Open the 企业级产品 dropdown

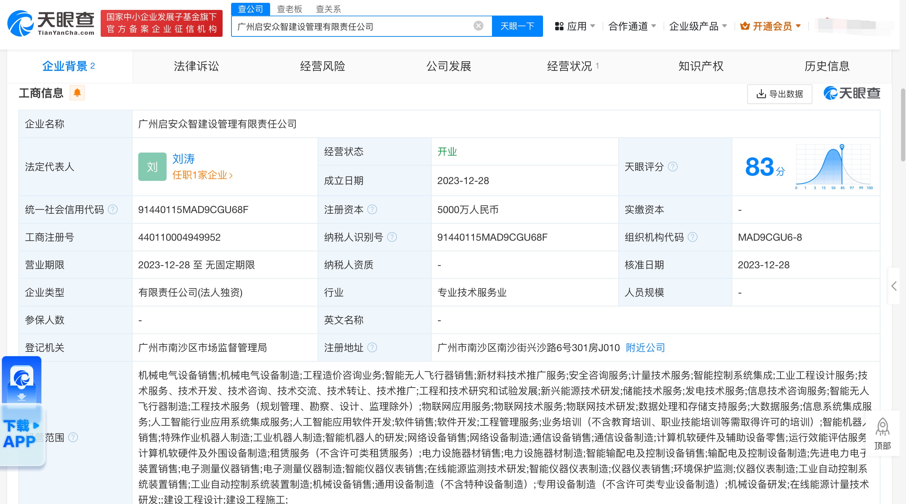698,26
